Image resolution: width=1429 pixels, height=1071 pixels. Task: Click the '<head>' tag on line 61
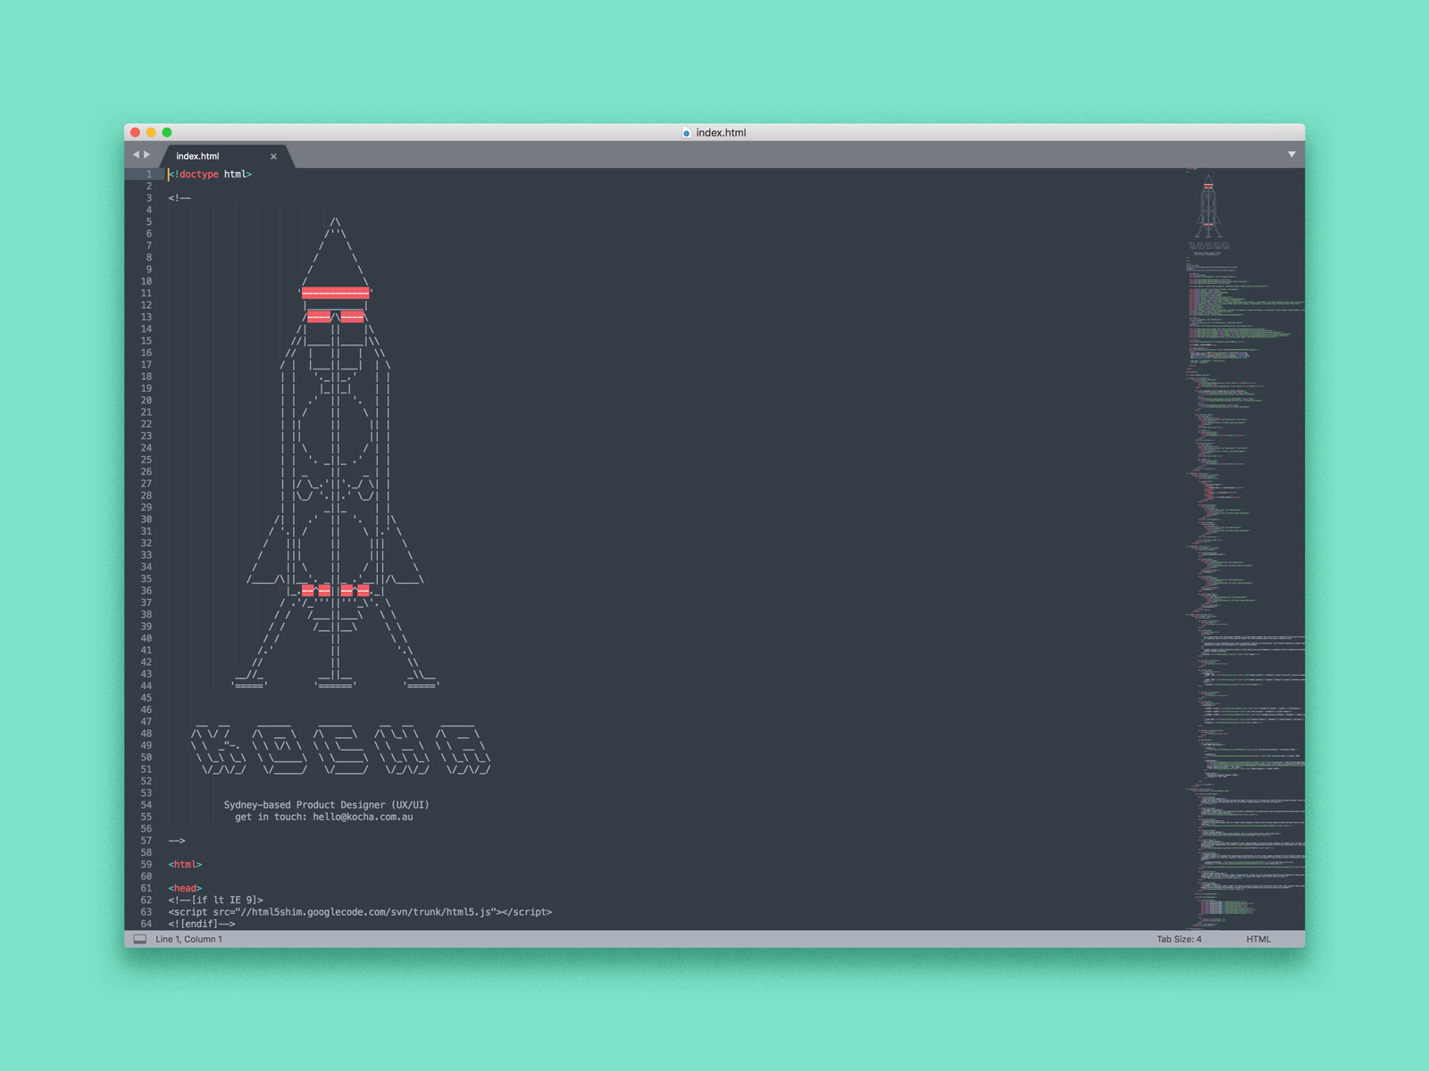coord(185,888)
